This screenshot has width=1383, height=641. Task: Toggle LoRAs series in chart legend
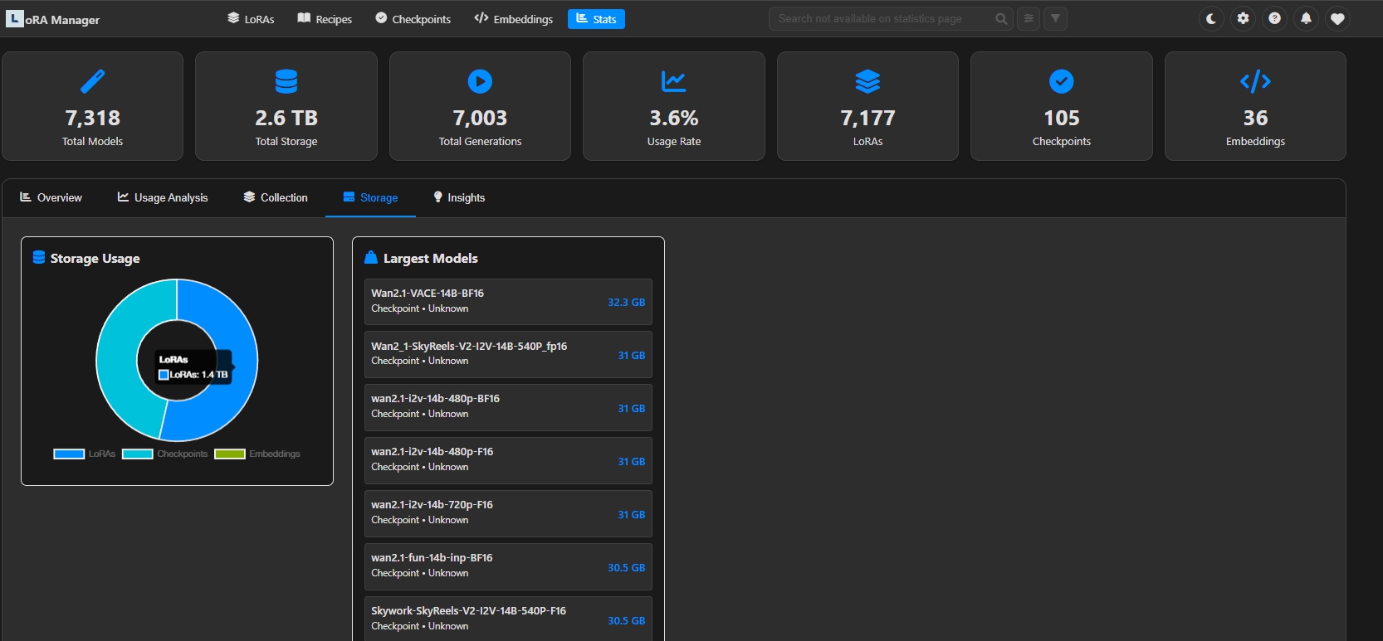[85, 454]
